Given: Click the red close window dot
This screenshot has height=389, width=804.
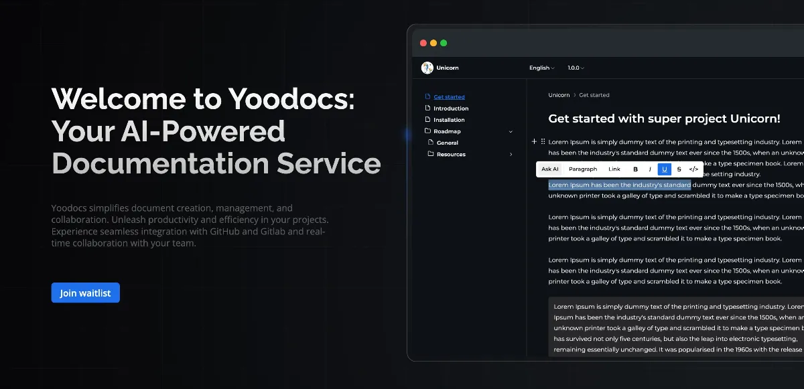Looking at the screenshot, I should coord(423,43).
